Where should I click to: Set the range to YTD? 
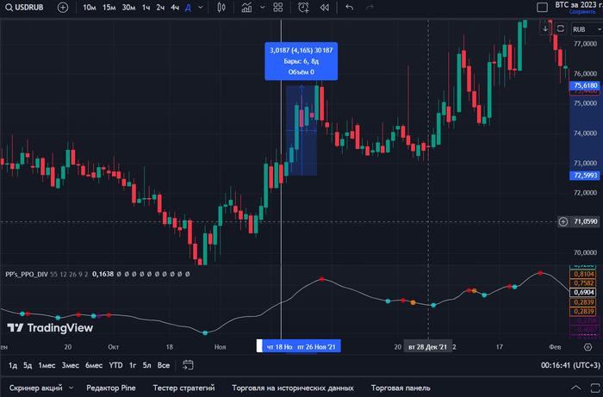click(115, 365)
